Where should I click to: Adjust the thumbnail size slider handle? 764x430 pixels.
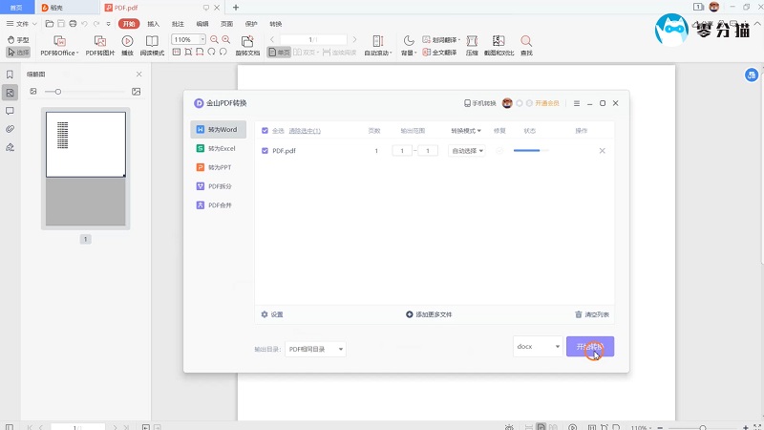click(58, 92)
